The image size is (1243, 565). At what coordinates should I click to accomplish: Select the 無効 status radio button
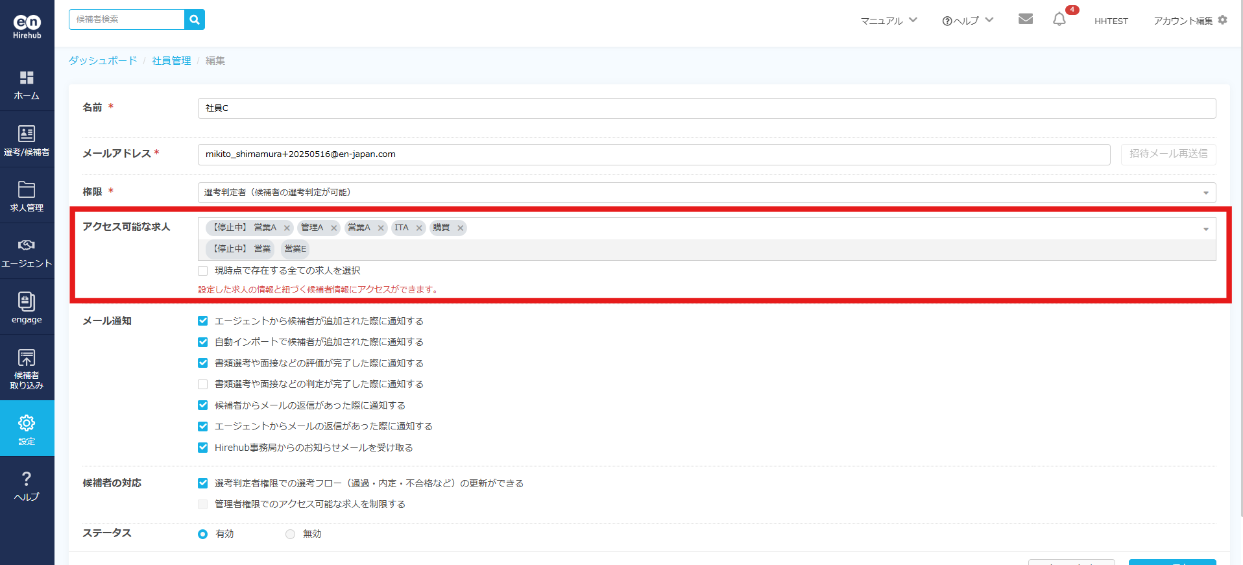[290, 534]
